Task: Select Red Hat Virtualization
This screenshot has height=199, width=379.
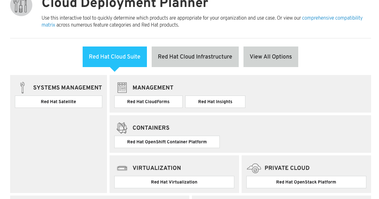Action: point(174,182)
